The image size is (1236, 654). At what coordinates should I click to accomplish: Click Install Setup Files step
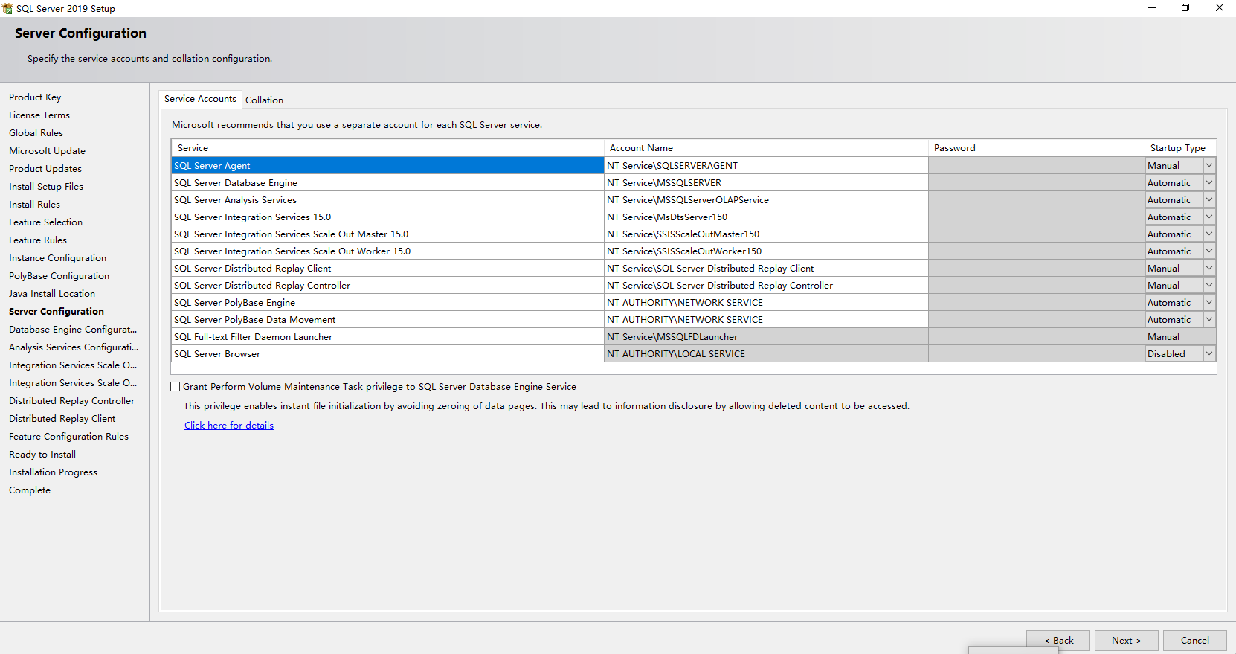coord(46,187)
